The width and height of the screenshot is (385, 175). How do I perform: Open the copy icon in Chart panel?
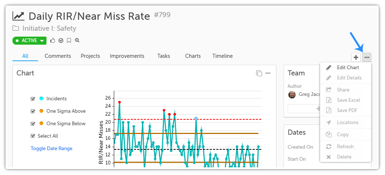259,73
